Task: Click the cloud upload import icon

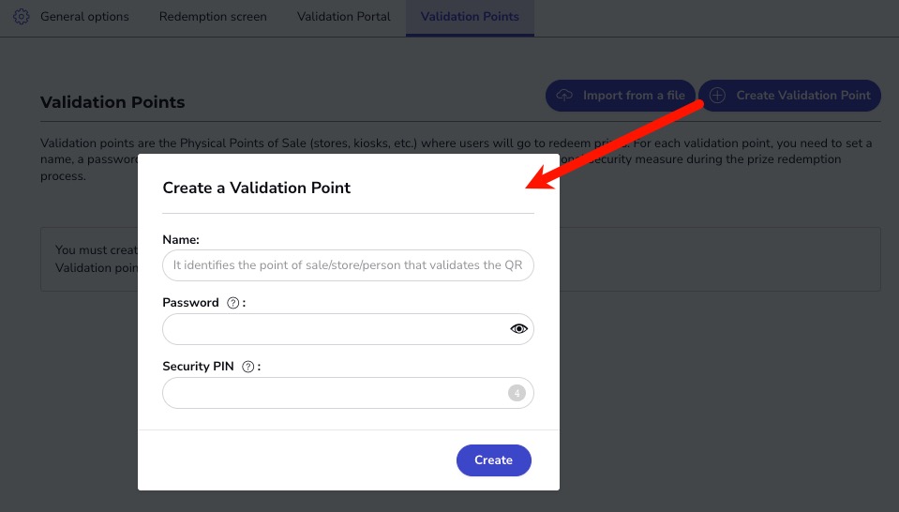Action: 564,95
